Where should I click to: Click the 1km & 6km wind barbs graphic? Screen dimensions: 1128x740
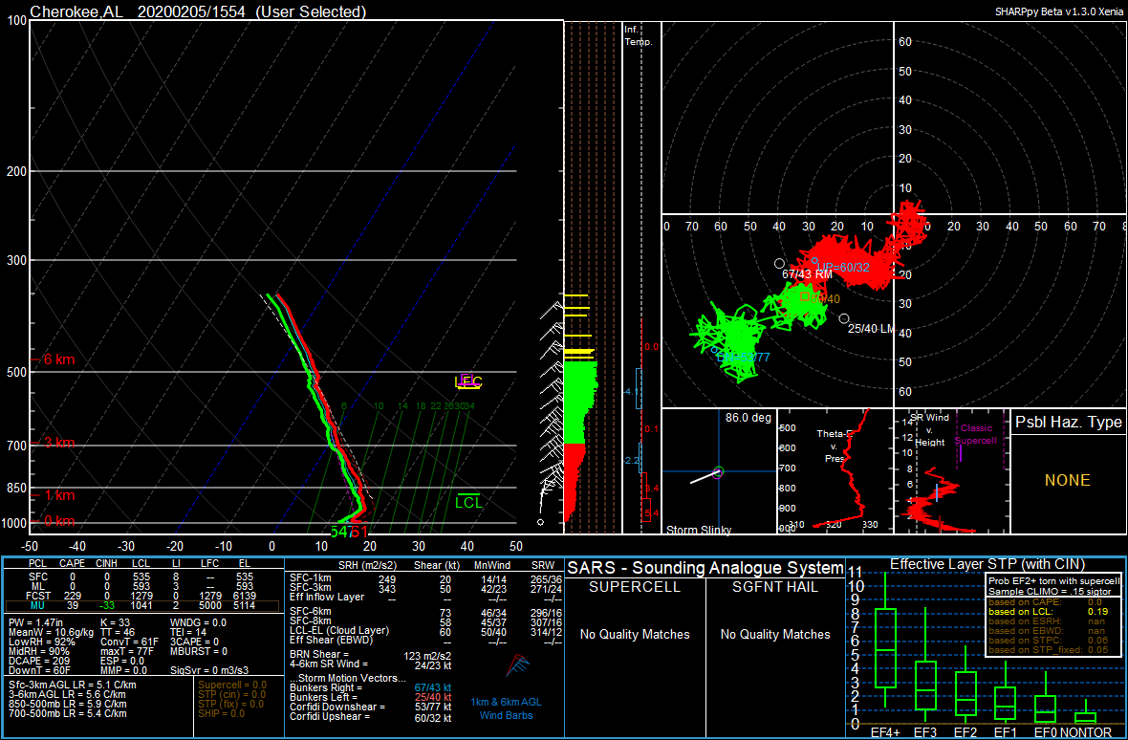(x=517, y=666)
